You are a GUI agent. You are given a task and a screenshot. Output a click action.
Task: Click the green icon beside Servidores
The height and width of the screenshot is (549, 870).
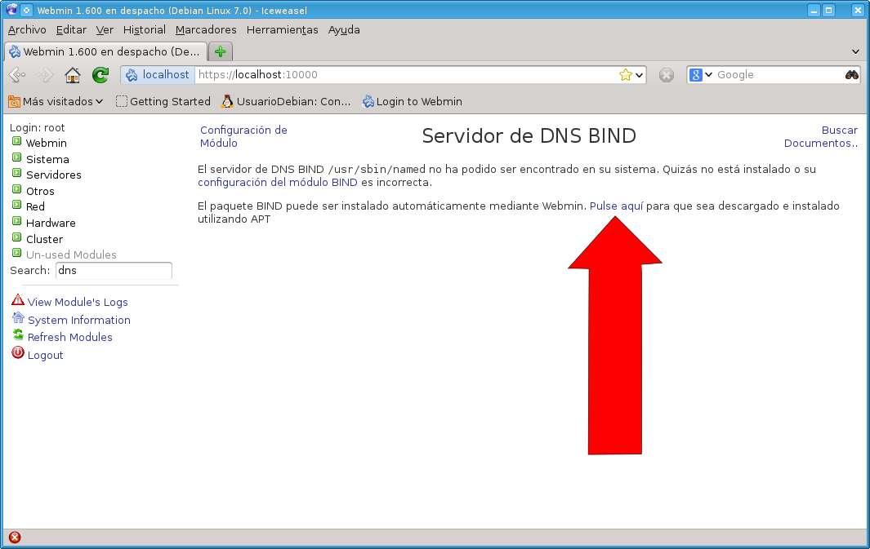pos(15,175)
